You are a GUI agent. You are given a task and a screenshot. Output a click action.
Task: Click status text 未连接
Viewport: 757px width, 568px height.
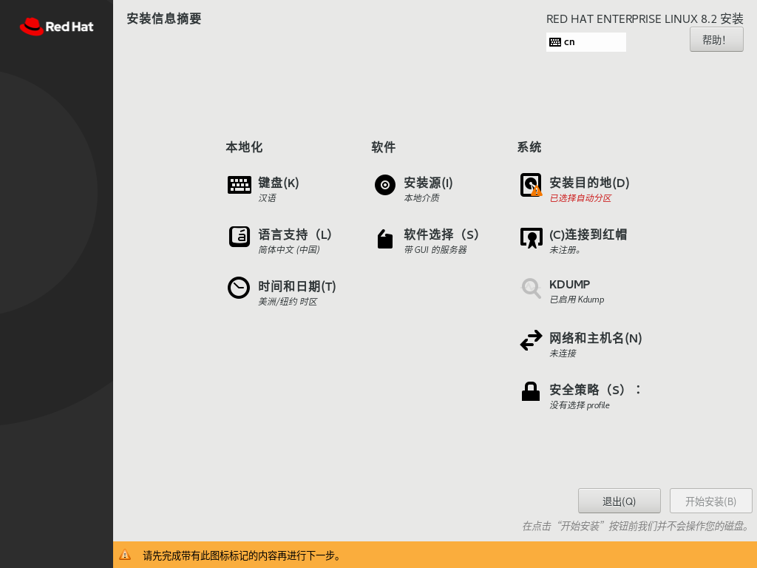click(563, 353)
